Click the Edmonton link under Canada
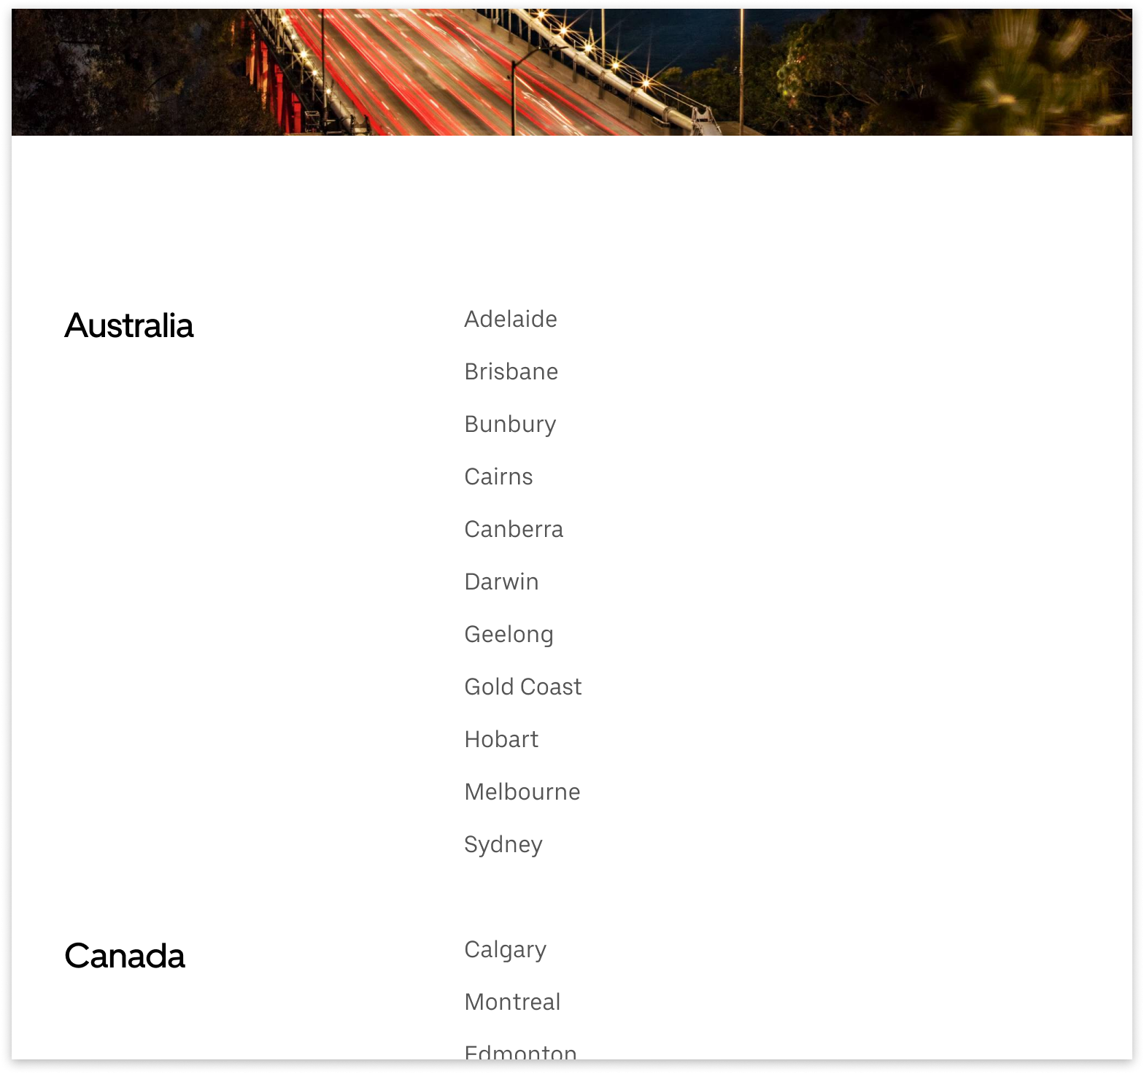This screenshot has width=1144, height=1074. point(521,1053)
